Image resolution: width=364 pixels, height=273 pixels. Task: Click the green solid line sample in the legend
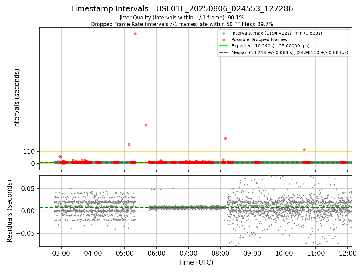pos(224,46)
